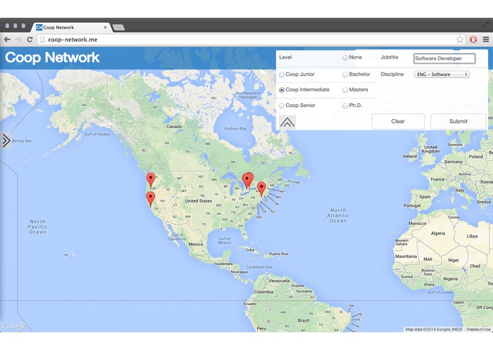Open the red Opera extension icon
The height and width of the screenshot is (350, 493).
coord(473,40)
